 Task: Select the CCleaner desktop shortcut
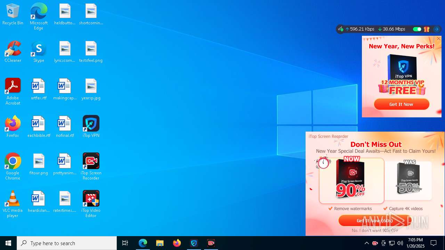(x=13, y=52)
